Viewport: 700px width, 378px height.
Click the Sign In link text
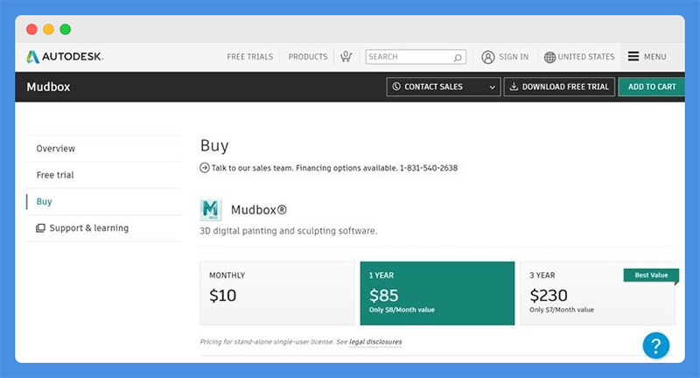coord(514,57)
